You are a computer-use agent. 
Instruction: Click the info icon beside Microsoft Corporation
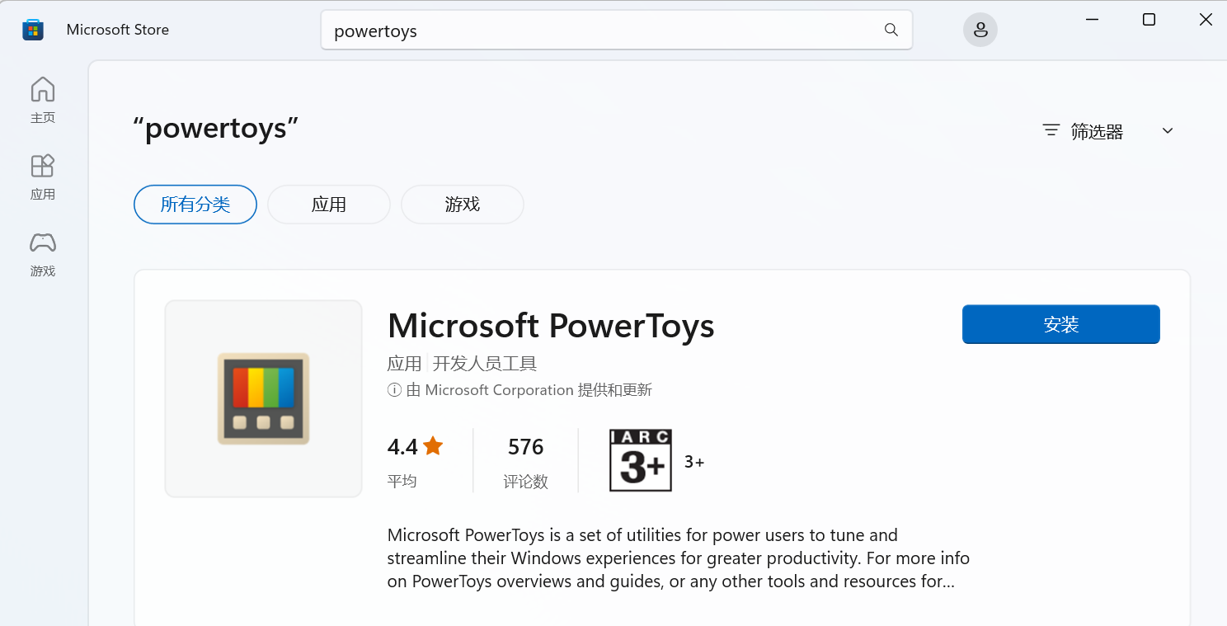click(395, 390)
